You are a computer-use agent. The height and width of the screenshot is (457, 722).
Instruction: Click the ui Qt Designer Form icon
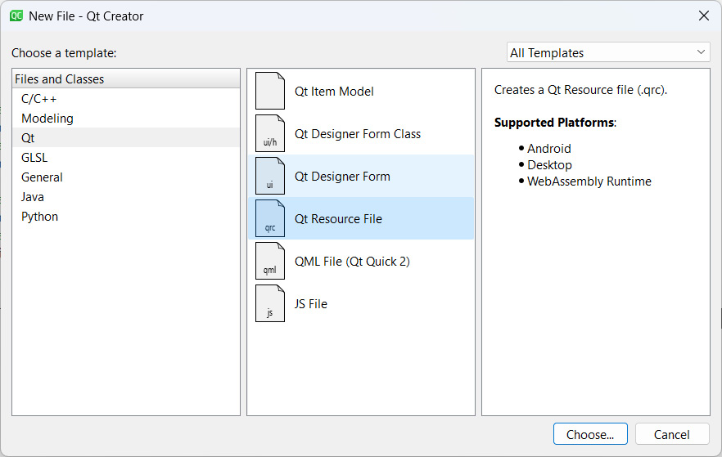click(270, 176)
